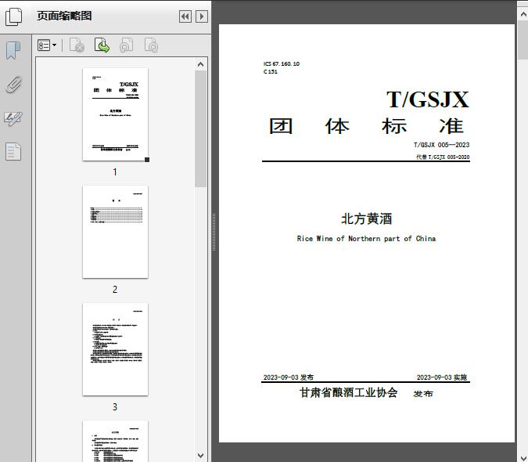528x462 pixels.
Task: Open the document content panel icon
Action: [13, 151]
